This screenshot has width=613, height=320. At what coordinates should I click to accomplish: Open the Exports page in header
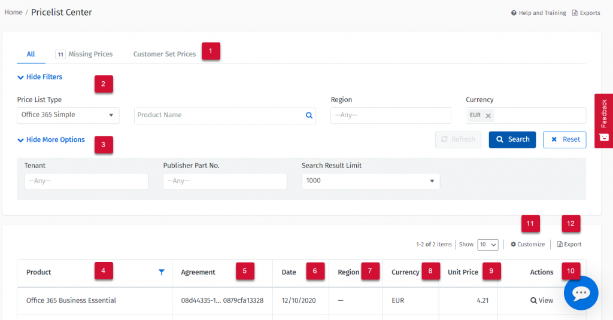pos(586,13)
